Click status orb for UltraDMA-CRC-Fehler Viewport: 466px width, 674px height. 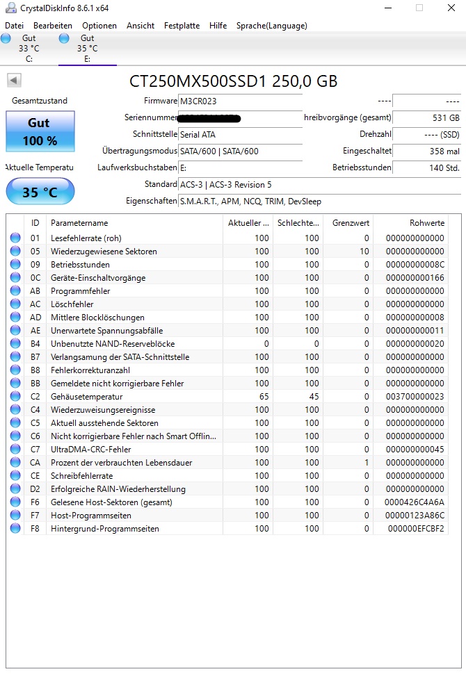(x=15, y=449)
